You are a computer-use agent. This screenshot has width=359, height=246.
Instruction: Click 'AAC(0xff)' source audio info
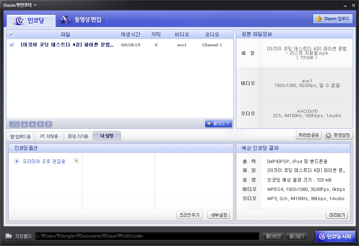307,111
